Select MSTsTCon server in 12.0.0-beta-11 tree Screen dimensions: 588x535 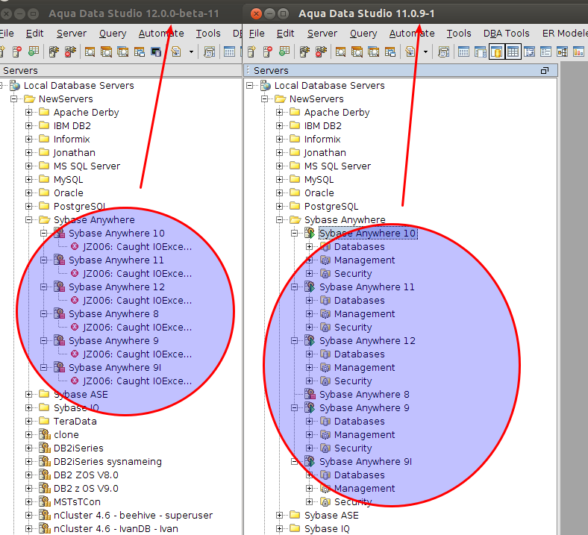pos(77,502)
